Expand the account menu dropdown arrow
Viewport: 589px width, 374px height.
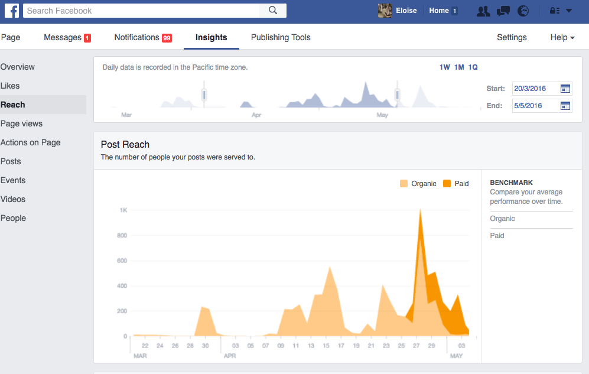coord(569,11)
